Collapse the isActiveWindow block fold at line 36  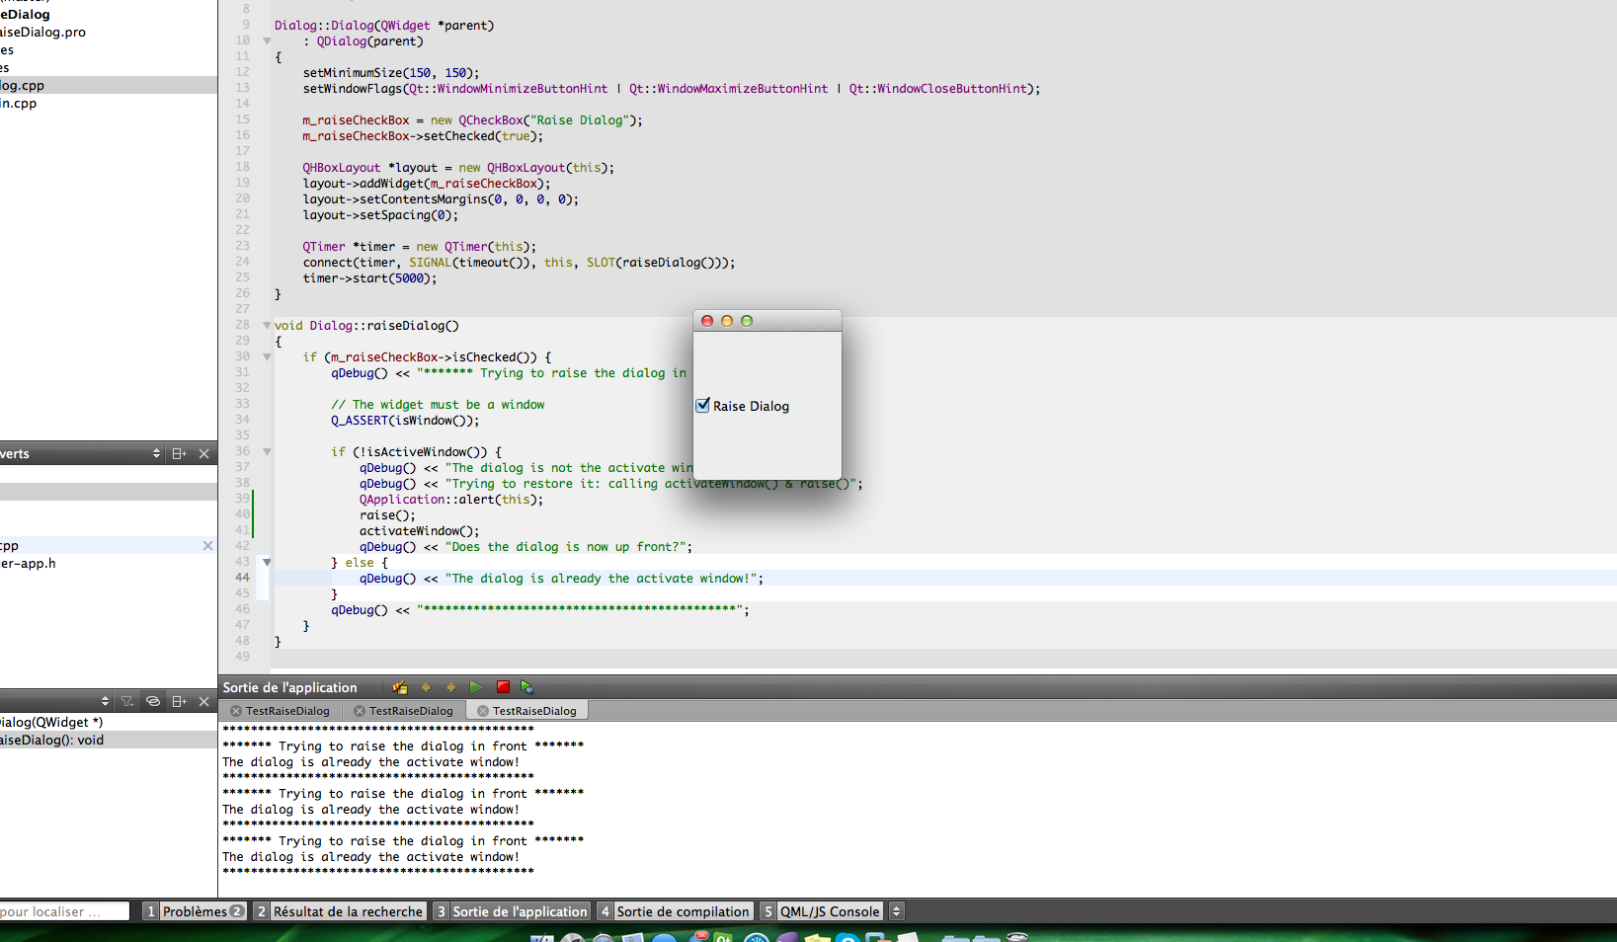[x=267, y=451]
